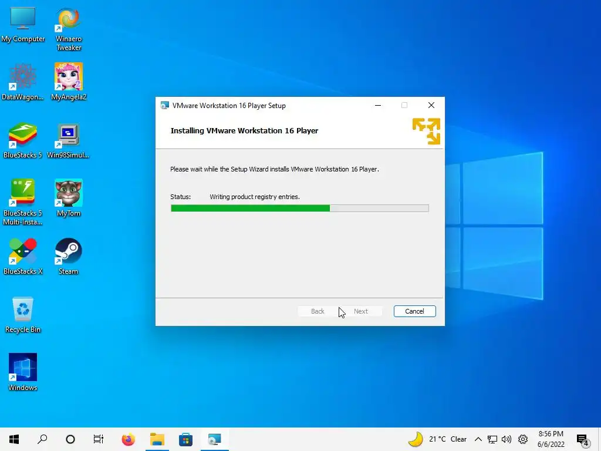The height and width of the screenshot is (451, 601).
Task: Select the DataWagon desktop shortcut
Action: tap(23, 82)
